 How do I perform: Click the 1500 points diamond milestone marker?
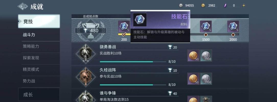[206, 34]
